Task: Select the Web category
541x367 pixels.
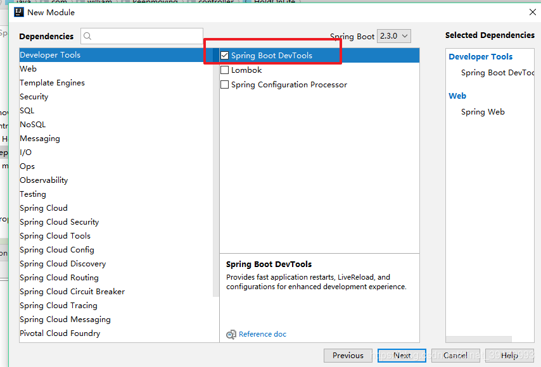Action: [117, 69]
